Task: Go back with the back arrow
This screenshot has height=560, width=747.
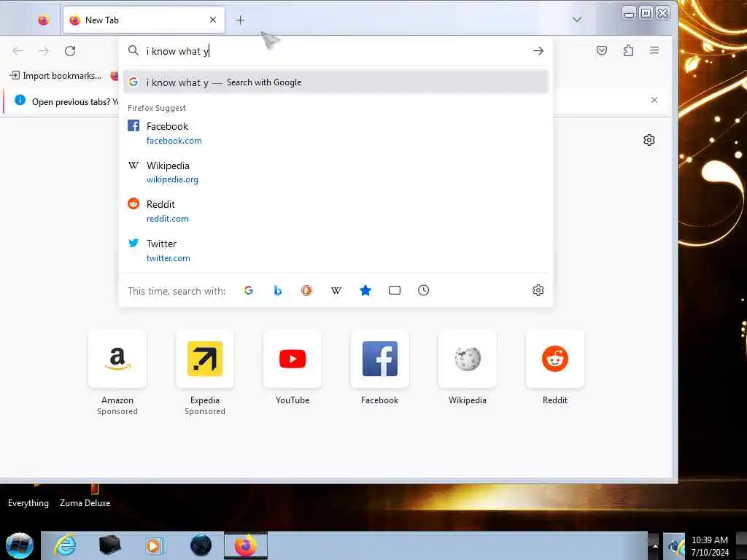Action: (x=18, y=51)
